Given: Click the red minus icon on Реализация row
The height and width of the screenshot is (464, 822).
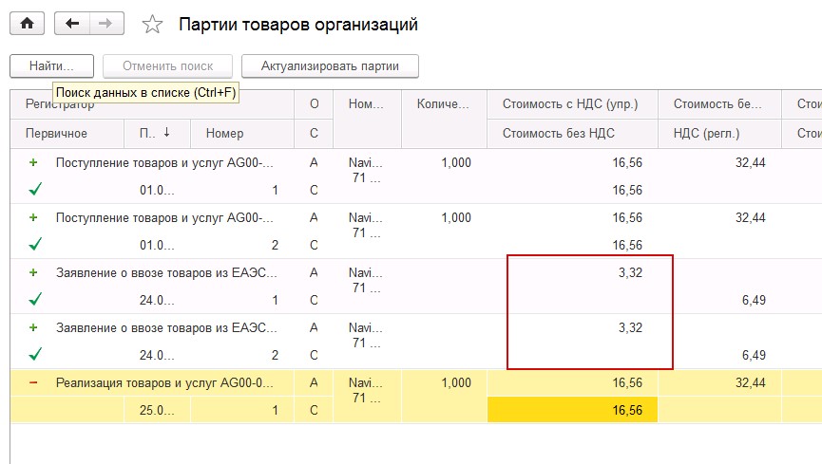Looking at the screenshot, I should (34, 383).
